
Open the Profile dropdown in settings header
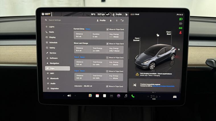click(101, 20)
